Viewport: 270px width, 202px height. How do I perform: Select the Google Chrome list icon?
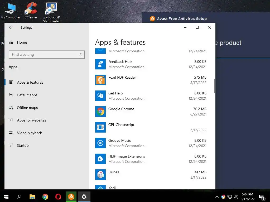pos(100,112)
